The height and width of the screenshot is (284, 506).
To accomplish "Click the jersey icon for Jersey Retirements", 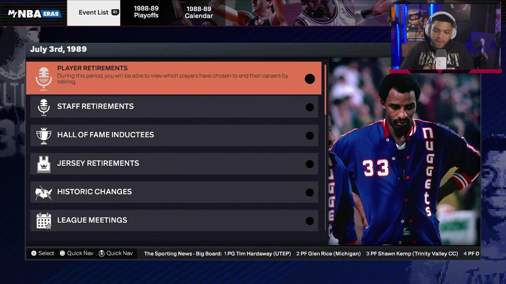I will point(44,164).
